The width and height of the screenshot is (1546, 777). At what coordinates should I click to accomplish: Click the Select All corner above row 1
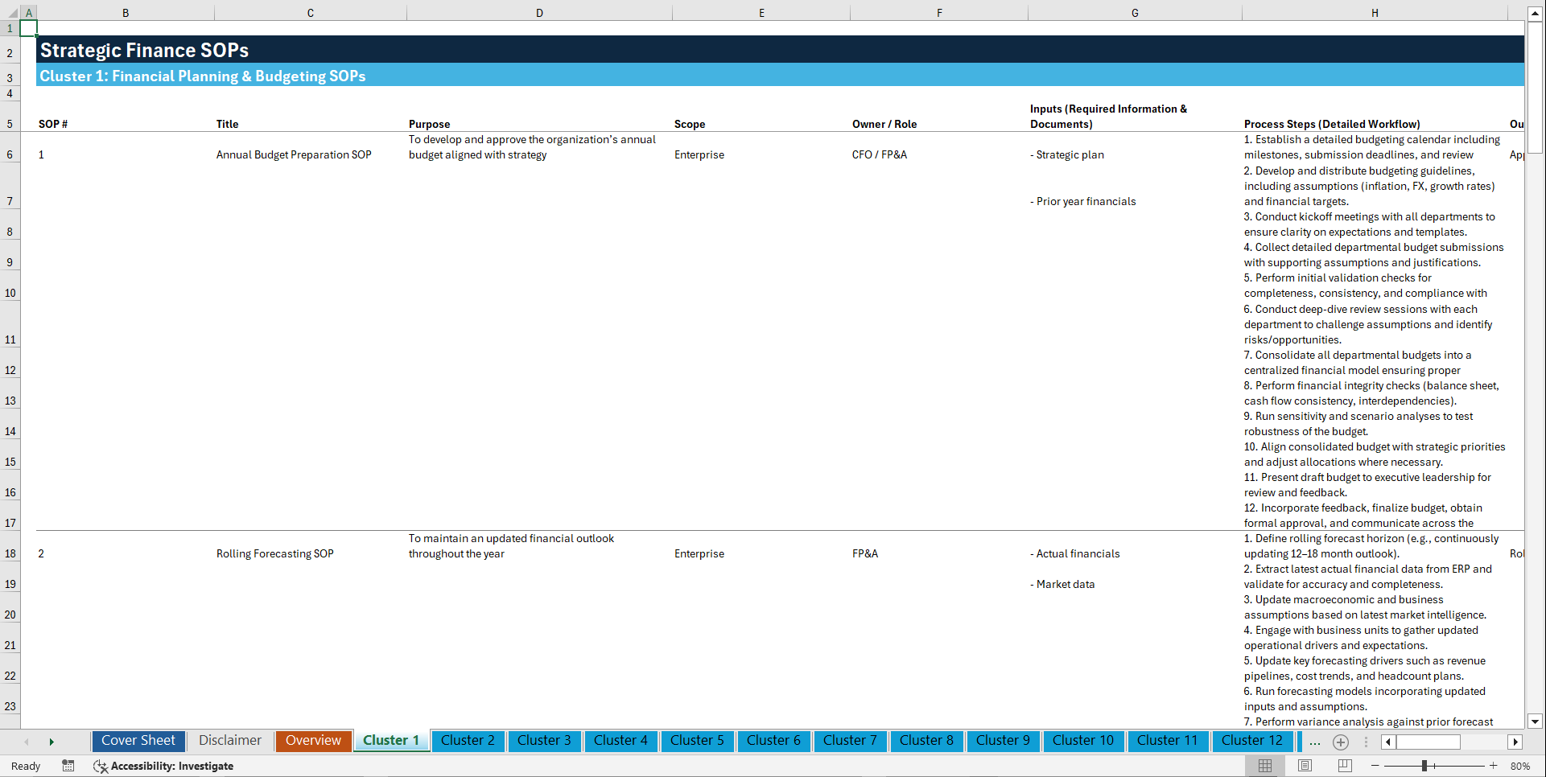click(10, 12)
